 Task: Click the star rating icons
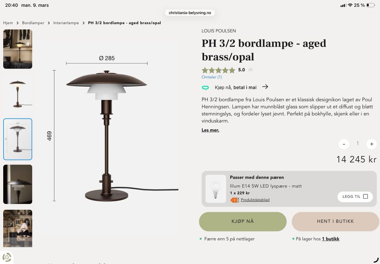218,70
